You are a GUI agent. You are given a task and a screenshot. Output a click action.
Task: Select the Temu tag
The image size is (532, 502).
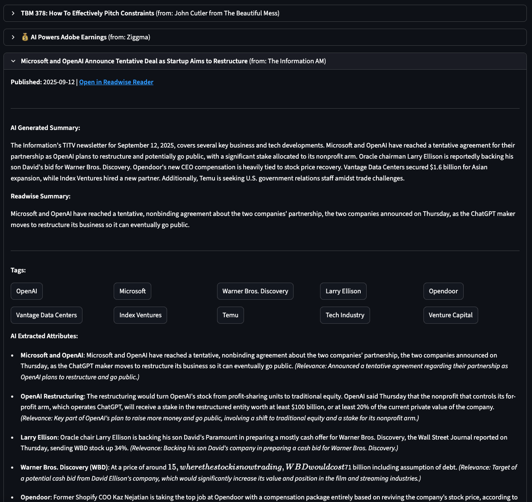[x=230, y=315]
